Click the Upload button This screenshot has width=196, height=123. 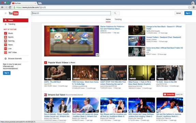[x=178, y=13]
